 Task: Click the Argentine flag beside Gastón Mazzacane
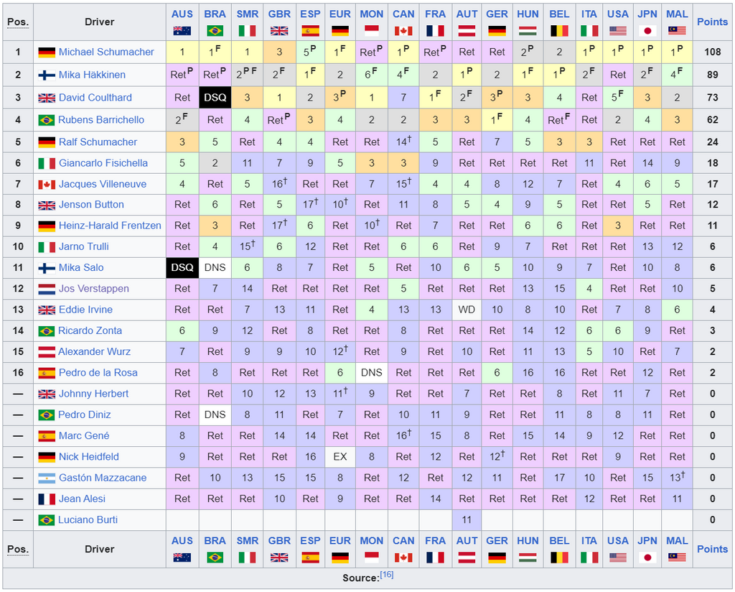(47, 478)
